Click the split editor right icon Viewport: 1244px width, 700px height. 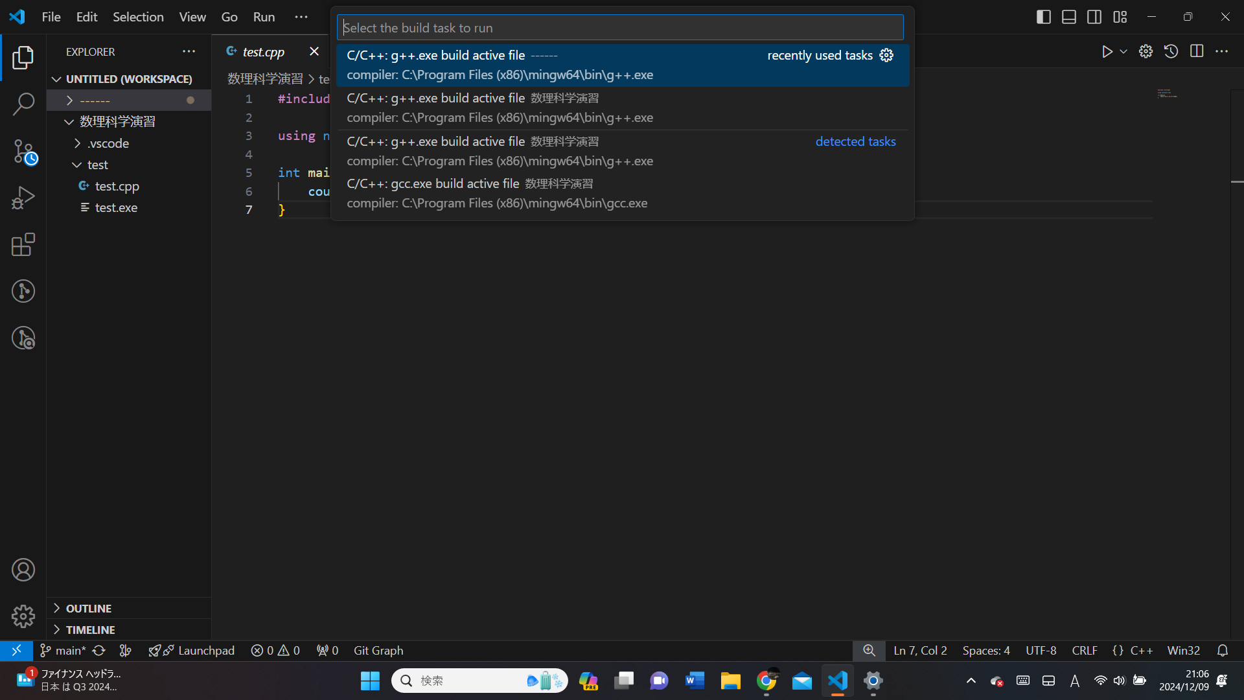tap(1196, 51)
